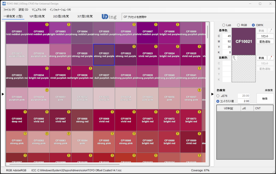
Task: Click the yellow warning icon on CF10036
Action: coord(90,68)
